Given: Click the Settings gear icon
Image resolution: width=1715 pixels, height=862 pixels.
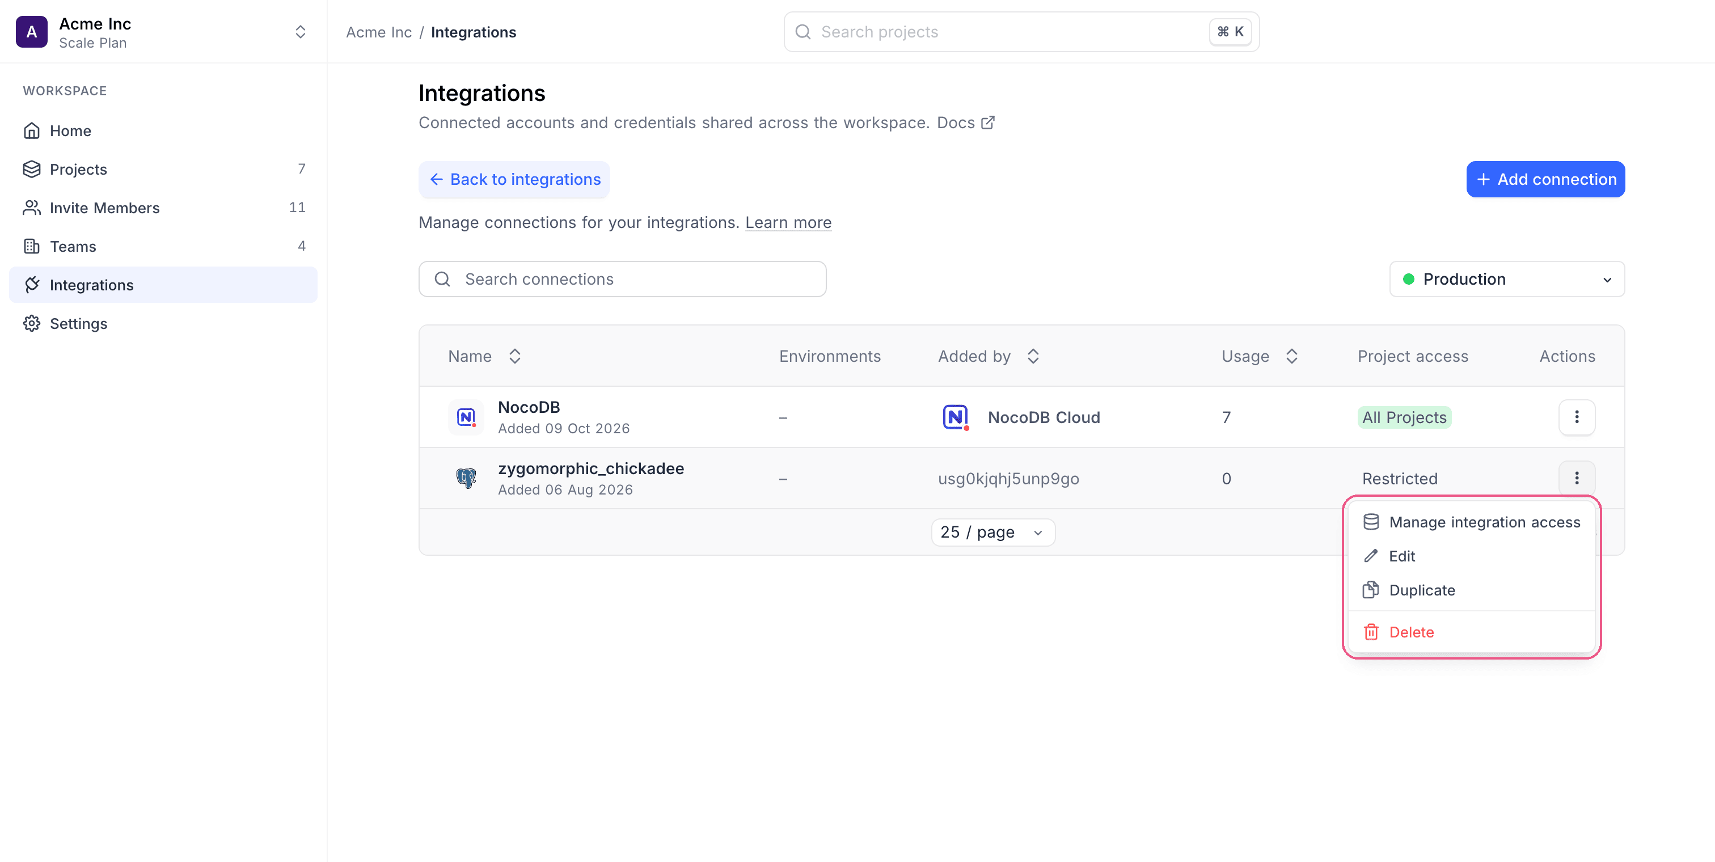Looking at the screenshot, I should pos(32,323).
